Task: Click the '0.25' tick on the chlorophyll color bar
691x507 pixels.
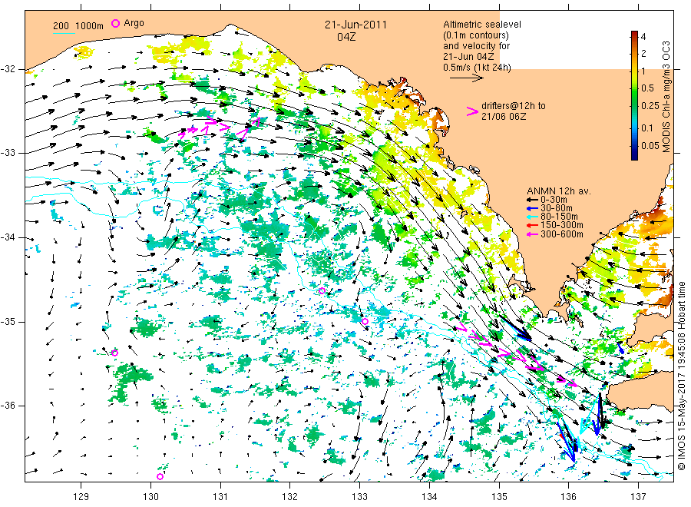Action: point(650,106)
